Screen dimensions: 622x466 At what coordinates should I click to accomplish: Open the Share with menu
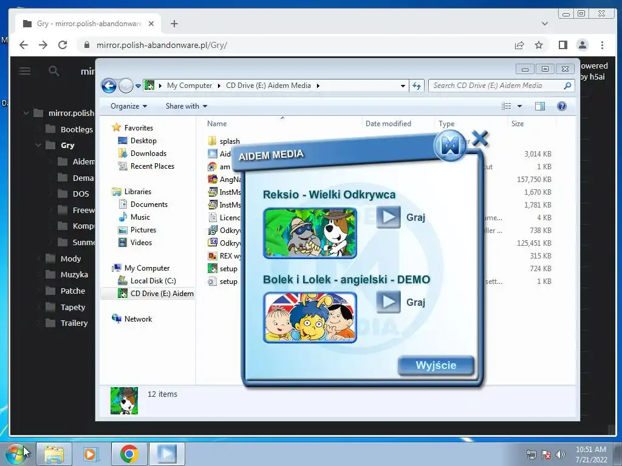186,106
